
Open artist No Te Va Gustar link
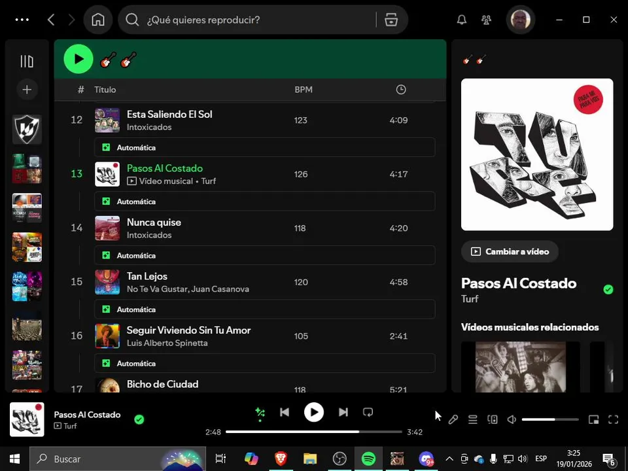pyautogui.click(x=156, y=289)
